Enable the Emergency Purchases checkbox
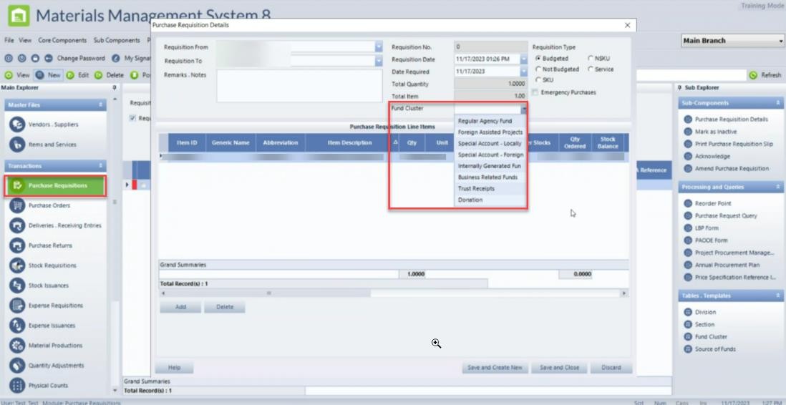Viewport: 786px width, 405px height. pos(536,92)
